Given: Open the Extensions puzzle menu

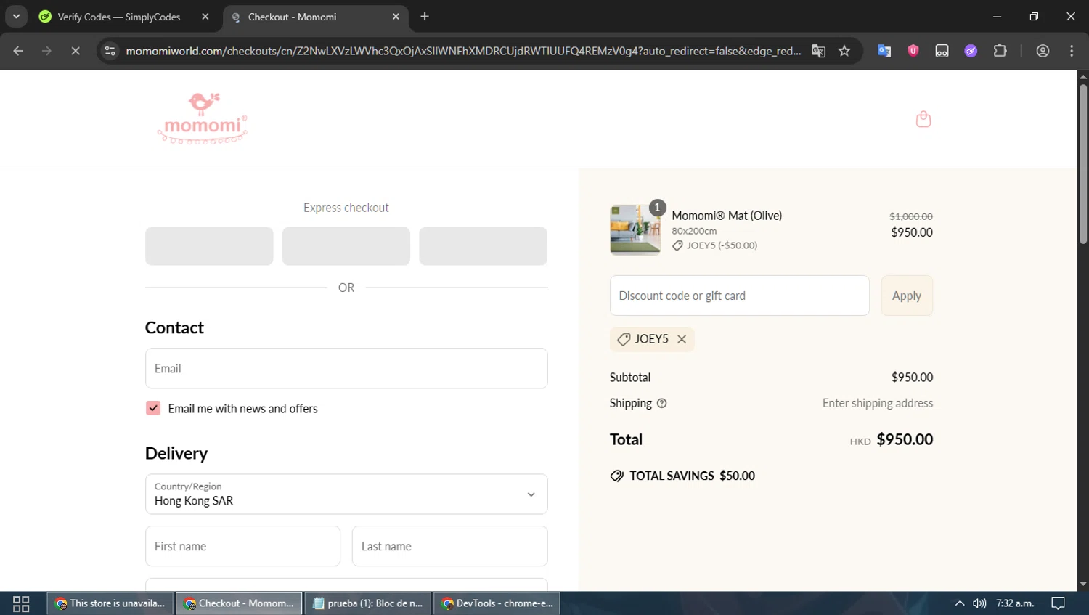Looking at the screenshot, I should (1000, 51).
